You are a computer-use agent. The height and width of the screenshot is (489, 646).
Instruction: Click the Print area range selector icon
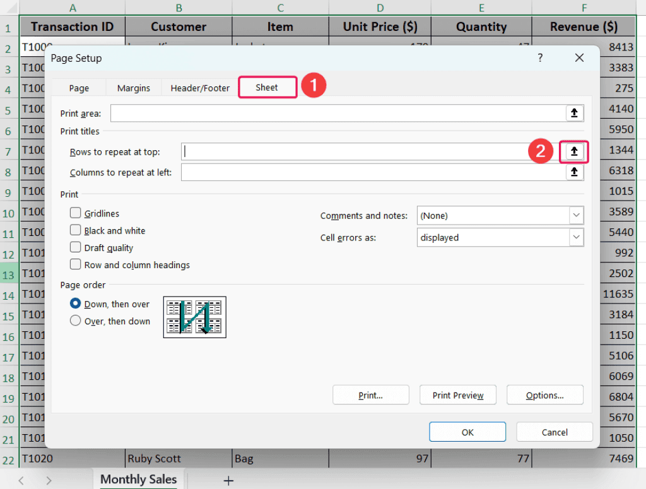point(574,113)
